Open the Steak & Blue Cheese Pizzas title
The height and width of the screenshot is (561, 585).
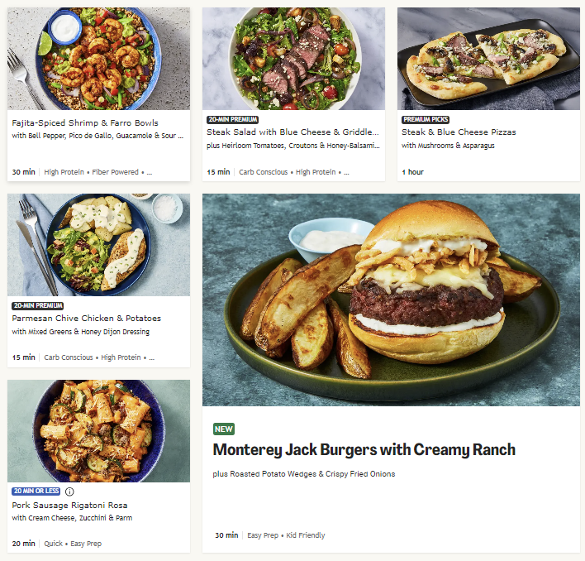pyautogui.click(x=459, y=132)
